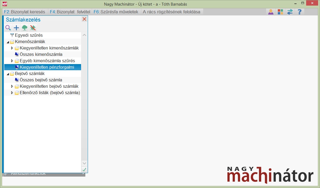This screenshot has width=320, height=188.
Task: Select Egyéb kimenőszámla szűrés label
Action: (47, 61)
